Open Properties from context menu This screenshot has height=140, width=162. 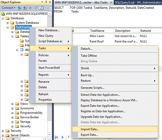[x=51, y=100]
